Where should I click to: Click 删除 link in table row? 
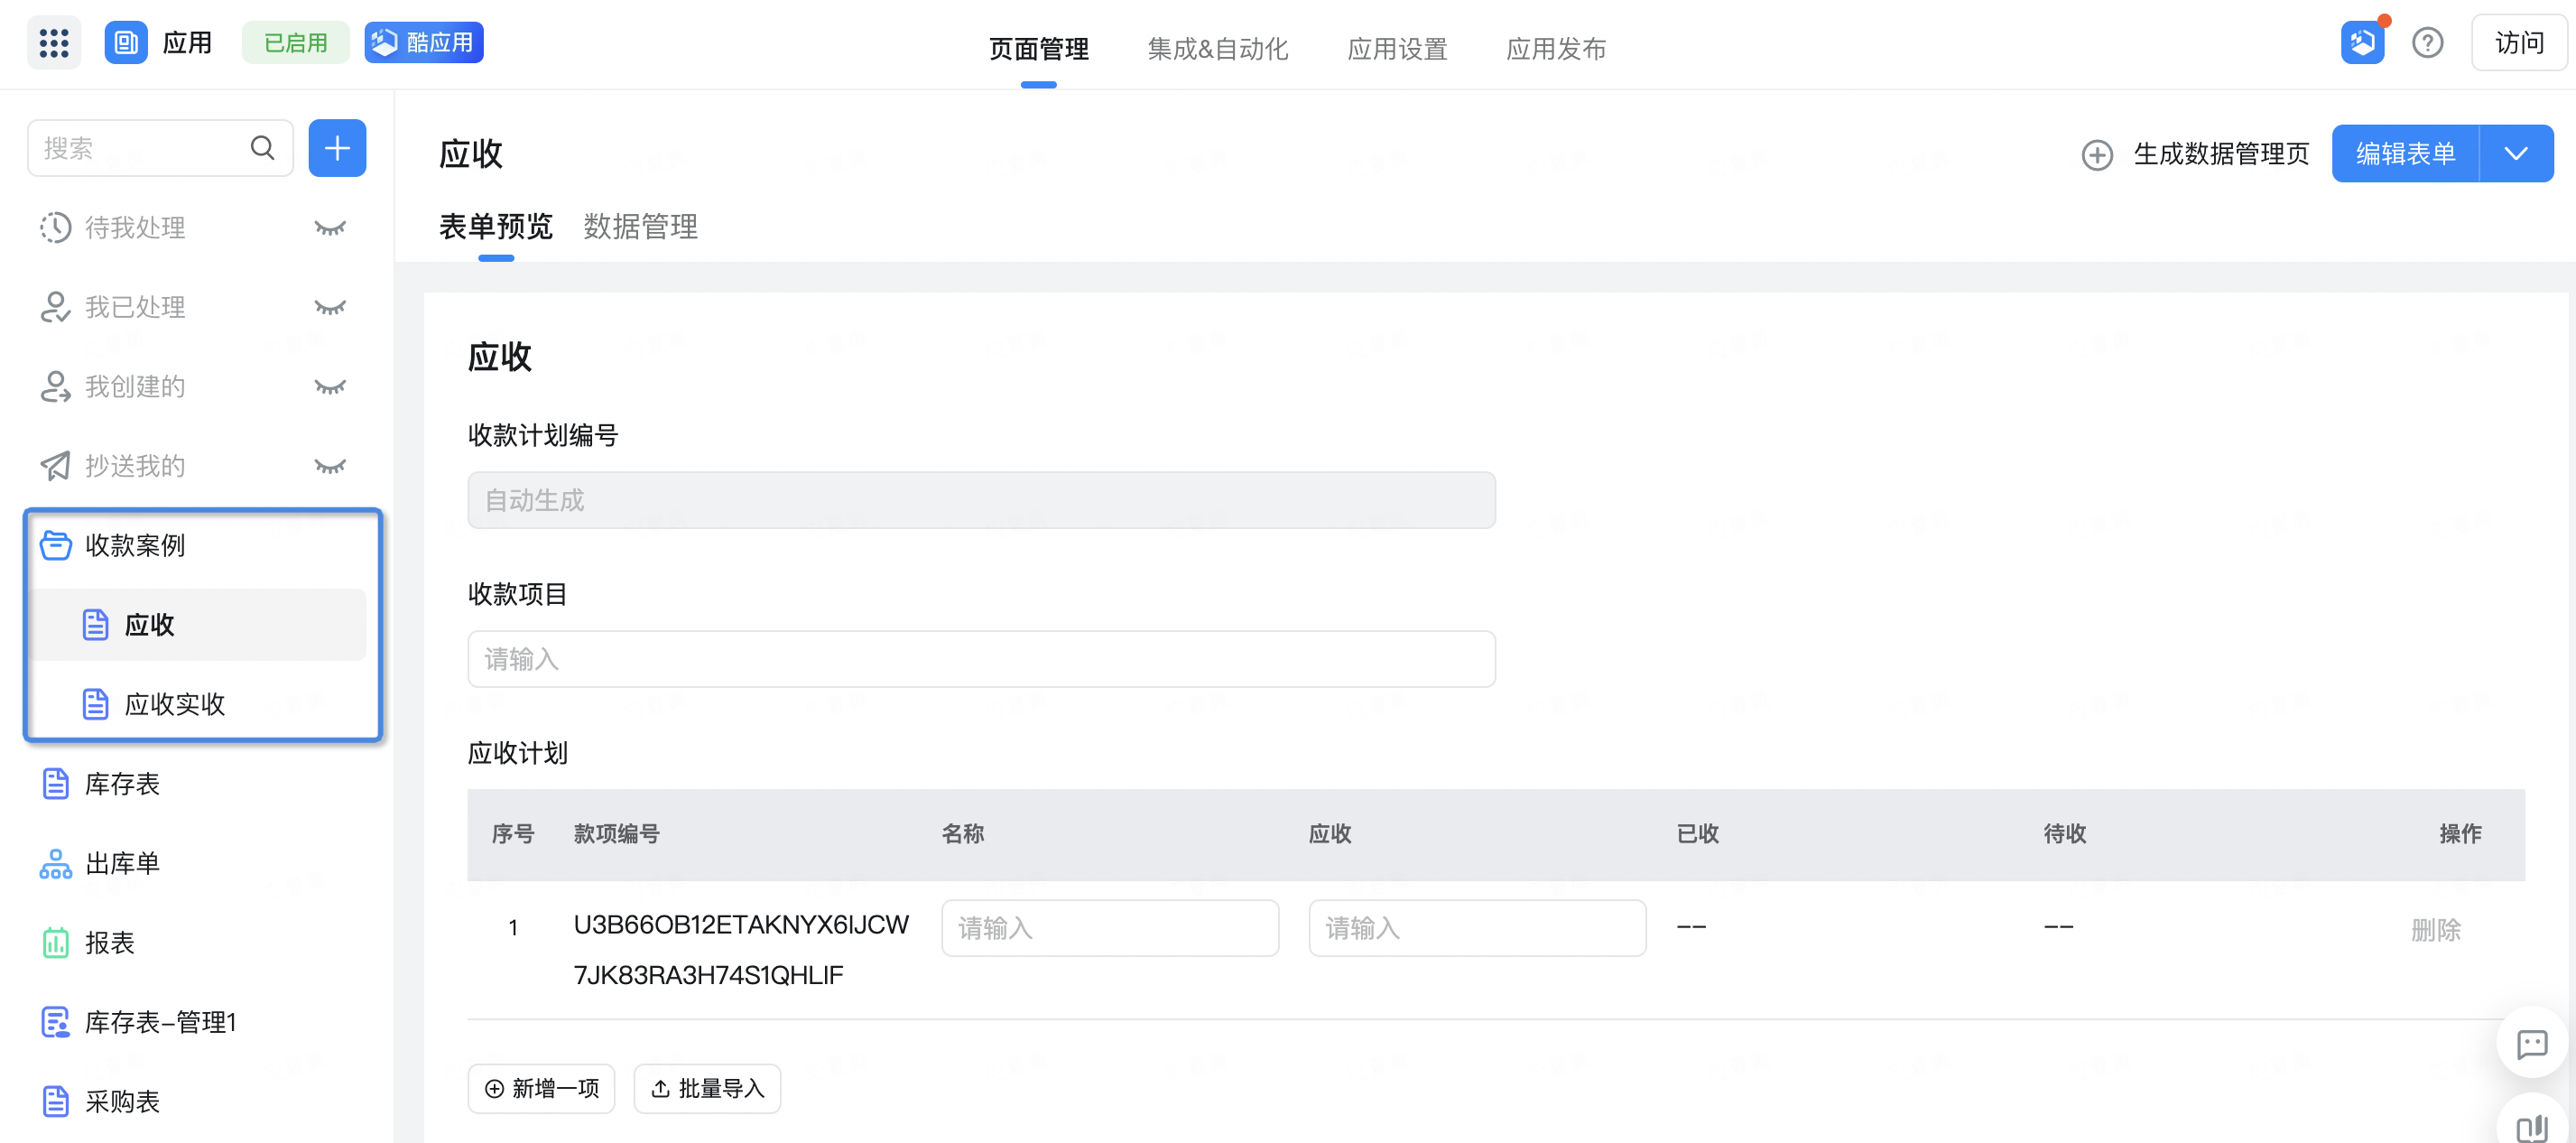pyautogui.click(x=2435, y=929)
